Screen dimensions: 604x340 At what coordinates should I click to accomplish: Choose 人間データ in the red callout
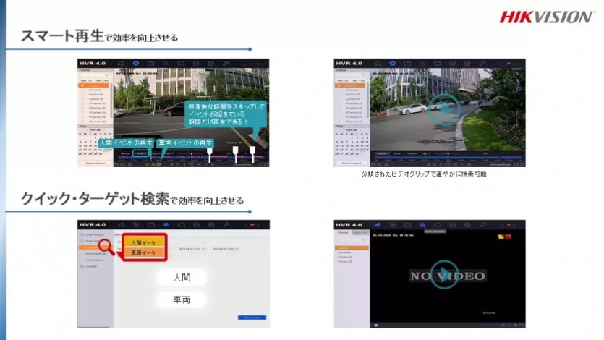143,242
